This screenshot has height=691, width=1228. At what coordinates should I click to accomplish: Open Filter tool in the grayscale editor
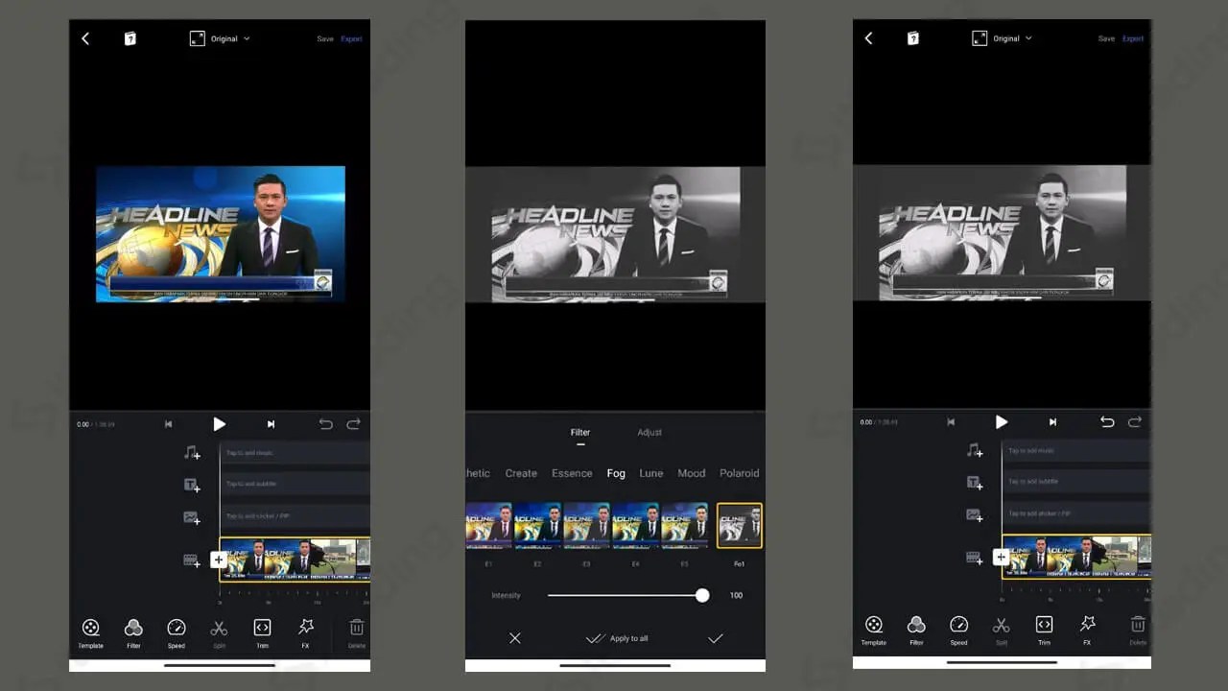pyautogui.click(x=916, y=630)
